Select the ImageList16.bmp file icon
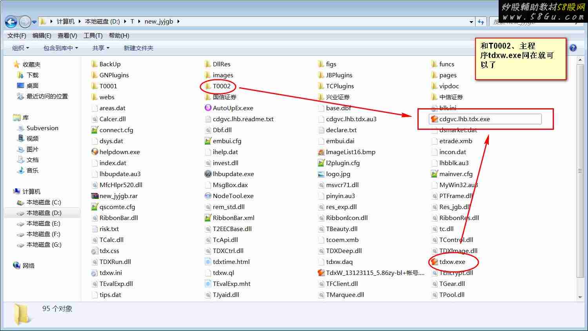Viewport: 588px width, 331px height. coord(321,152)
